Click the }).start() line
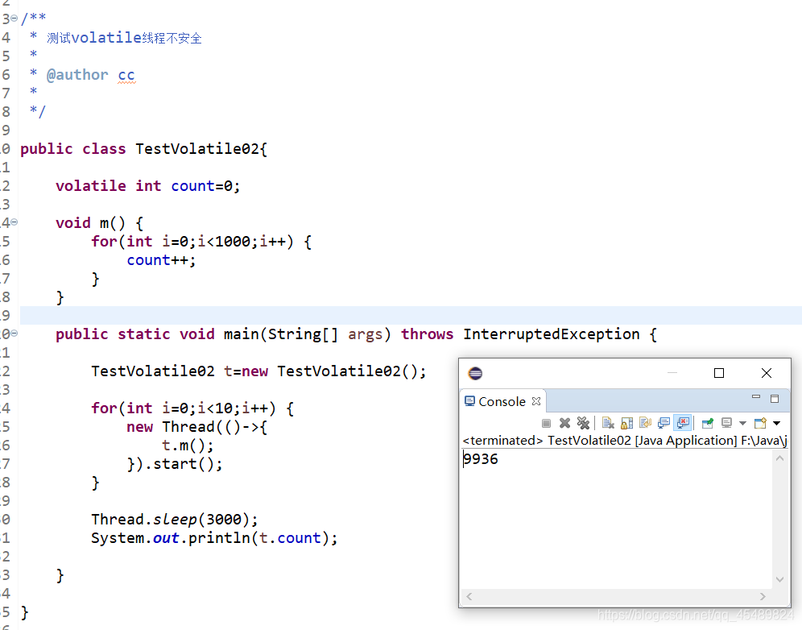The width and height of the screenshot is (802, 630). [x=175, y=464]
